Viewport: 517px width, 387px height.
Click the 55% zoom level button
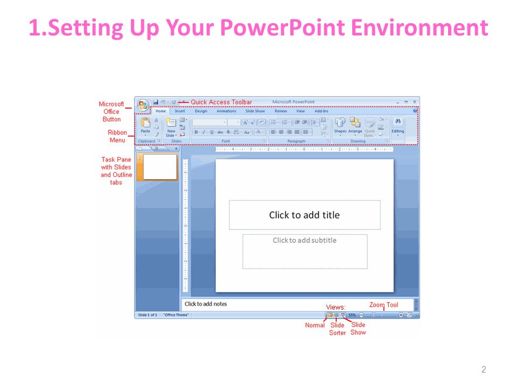(352, 315)
